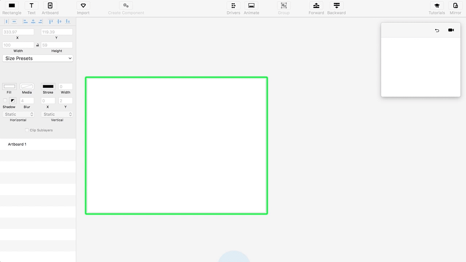Toggle the aspect ratio lock
466x262 pixels.
37,45
